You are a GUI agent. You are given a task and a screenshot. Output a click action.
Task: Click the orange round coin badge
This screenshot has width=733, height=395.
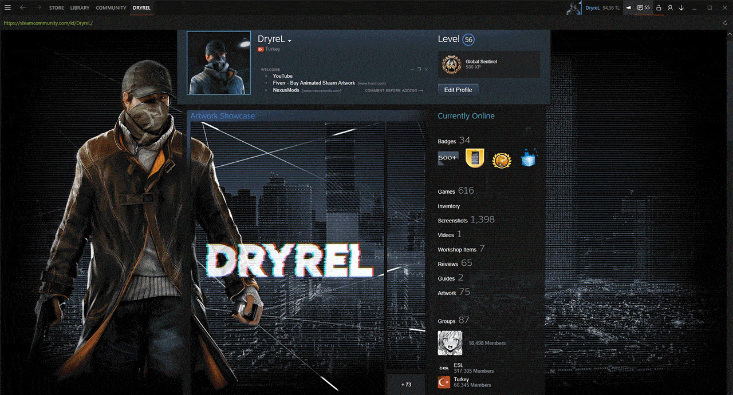point(501,159)
